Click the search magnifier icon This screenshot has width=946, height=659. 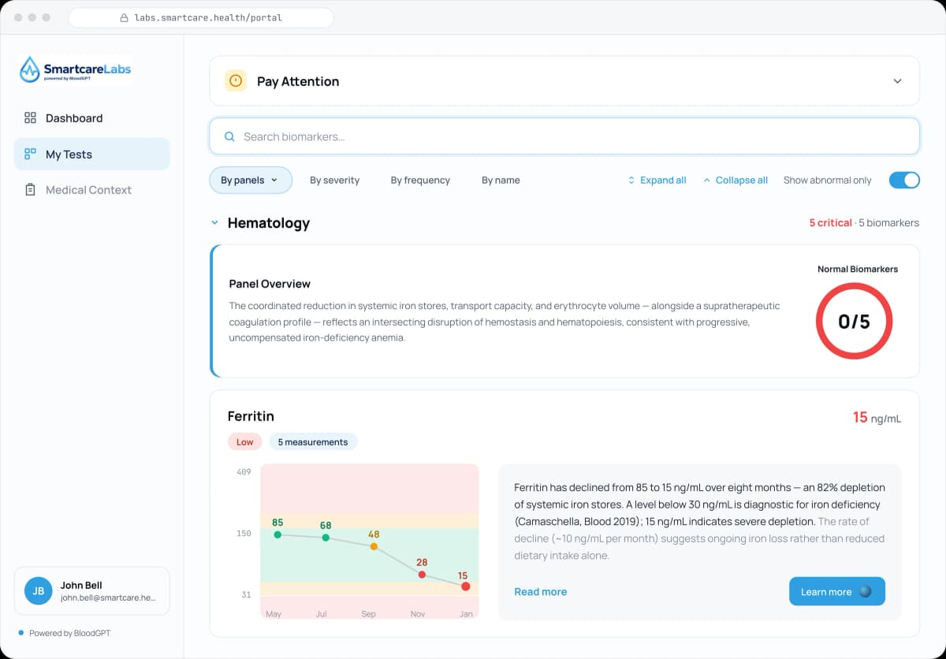[x=230, y=136]
